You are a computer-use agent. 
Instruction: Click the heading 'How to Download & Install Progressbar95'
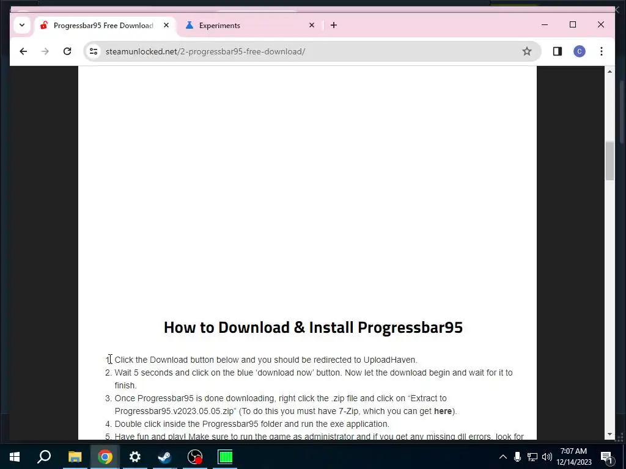[x=313, y=327]
